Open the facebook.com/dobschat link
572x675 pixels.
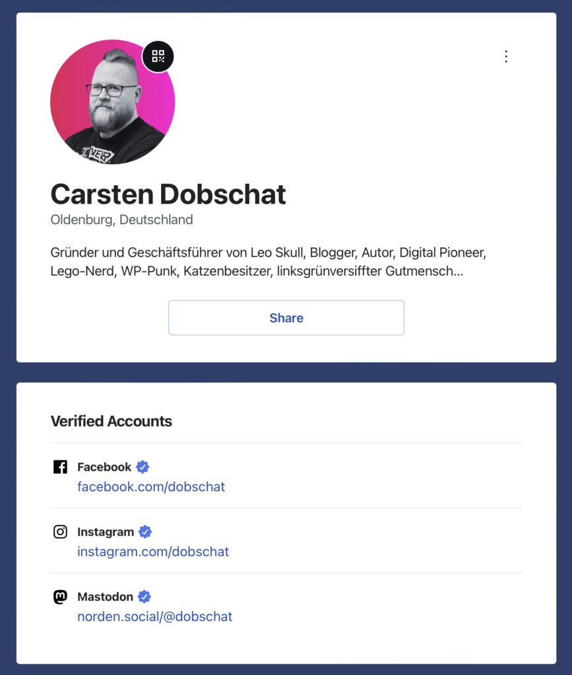click(x=151, y=487)
